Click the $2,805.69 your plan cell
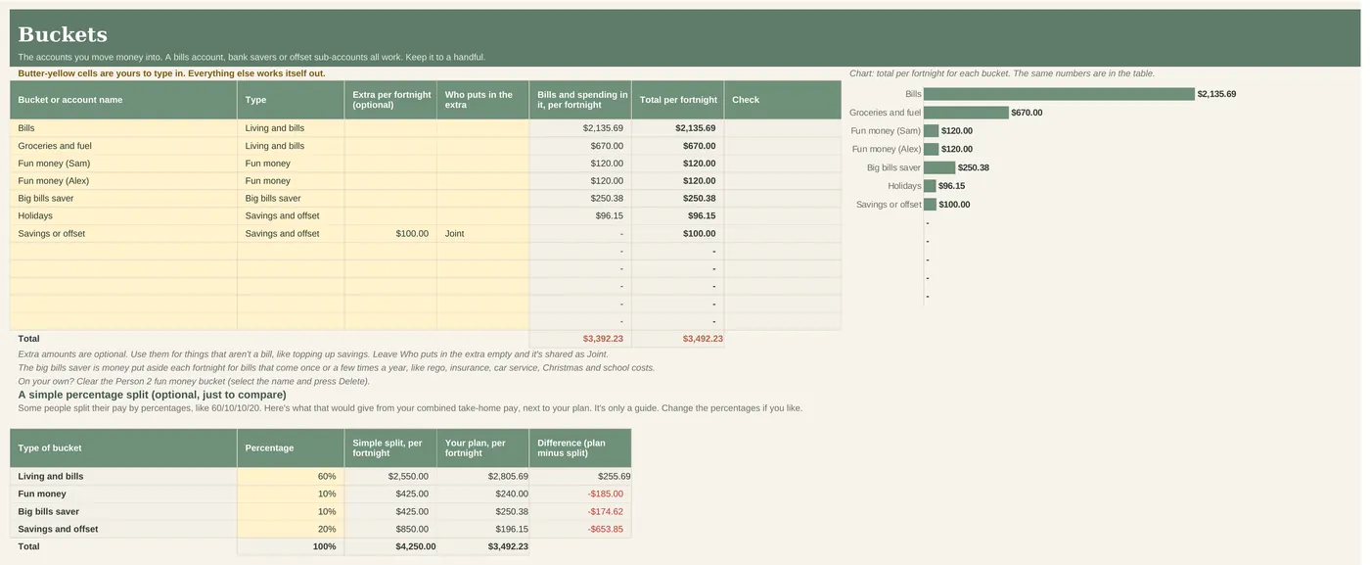Viewport: 1370px width, 565px height. pos(482,477)
